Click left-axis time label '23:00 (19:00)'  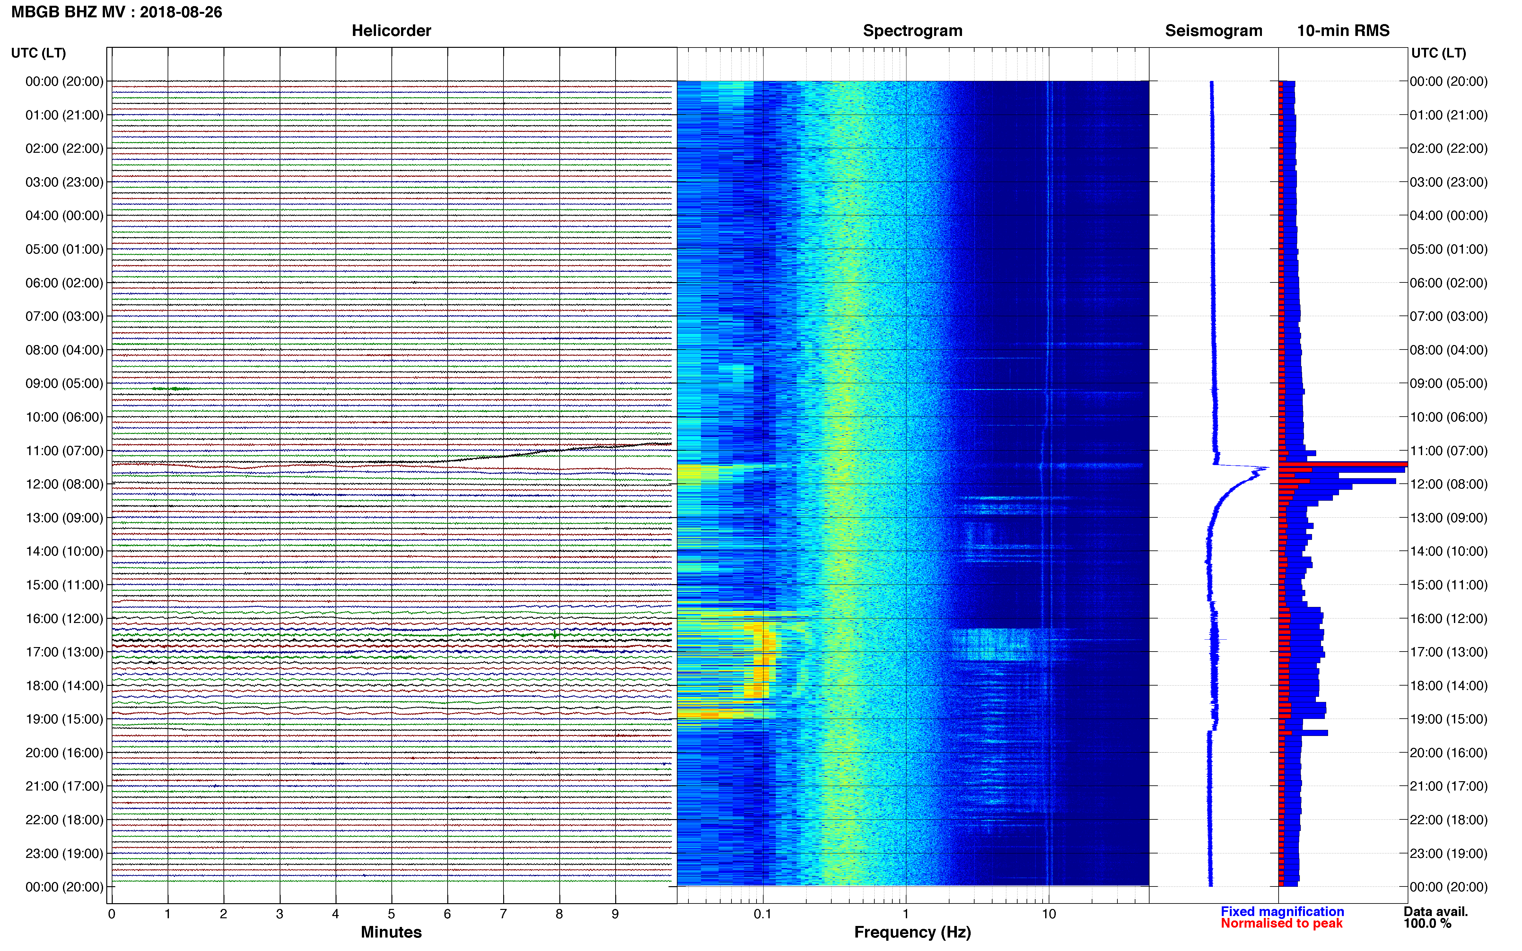coord(64,853)
